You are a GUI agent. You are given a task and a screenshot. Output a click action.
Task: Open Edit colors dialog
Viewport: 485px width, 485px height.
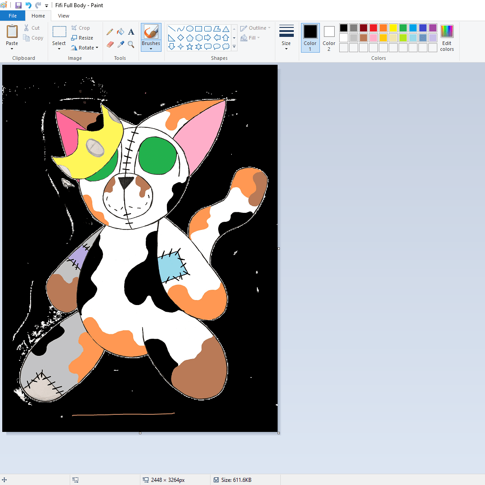pos(447,38)
